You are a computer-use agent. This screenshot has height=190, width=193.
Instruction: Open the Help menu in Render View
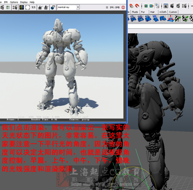point(32,2)
